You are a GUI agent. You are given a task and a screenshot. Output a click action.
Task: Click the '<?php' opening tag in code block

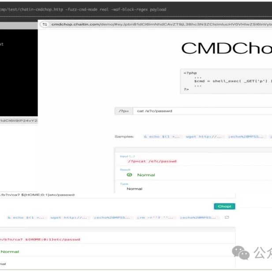click(x=190, y=73)
